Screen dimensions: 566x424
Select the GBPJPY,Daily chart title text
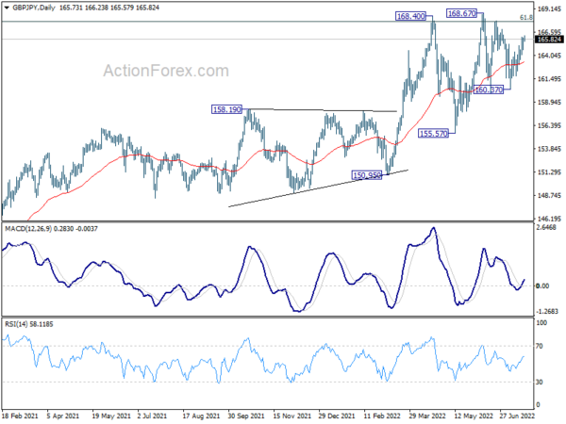click(x=34, y=8)
